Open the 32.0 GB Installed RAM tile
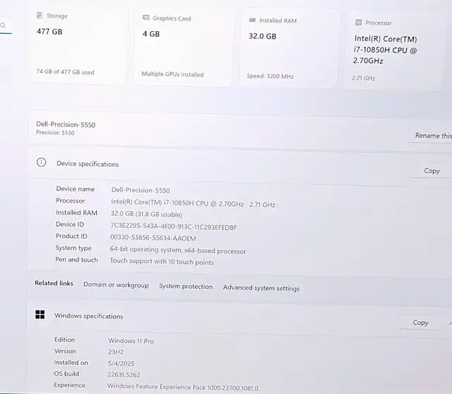The width and height of the screenshot is (452, 394). pos(288,49)
